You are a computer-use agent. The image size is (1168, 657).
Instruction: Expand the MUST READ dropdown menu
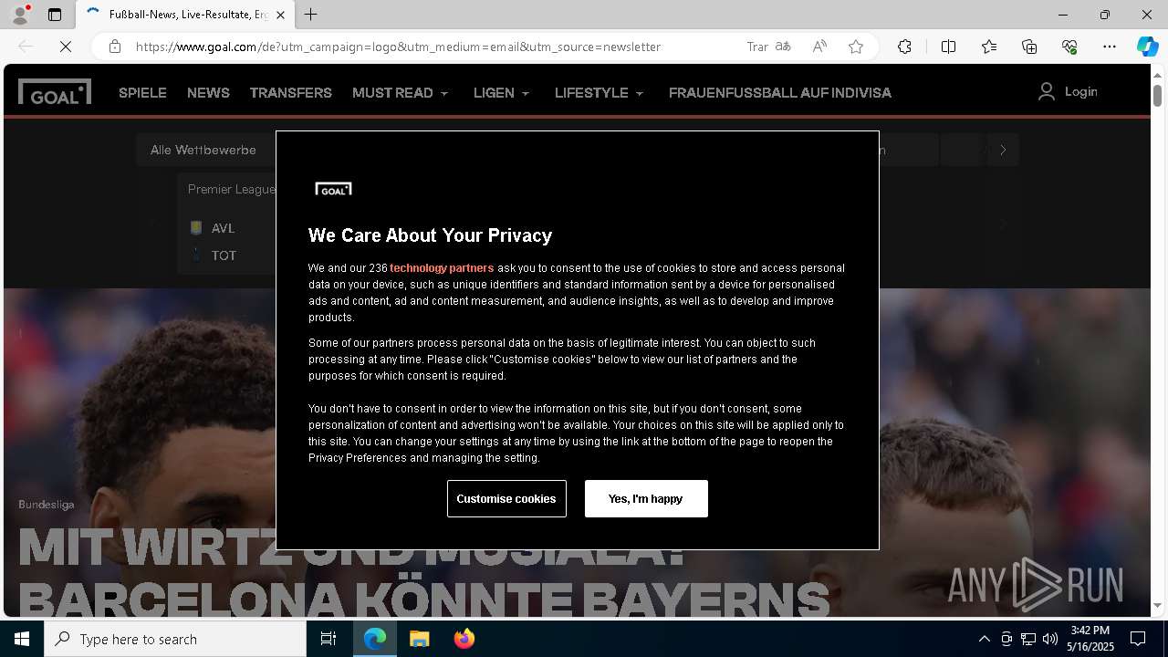[x=401, y=93]
